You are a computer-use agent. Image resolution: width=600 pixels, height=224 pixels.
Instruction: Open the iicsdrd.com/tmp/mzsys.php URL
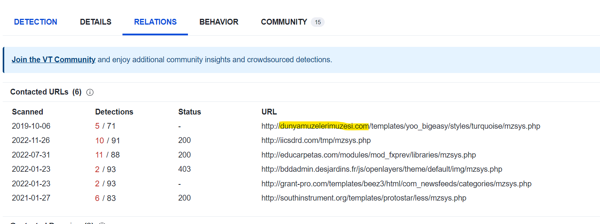316,141
